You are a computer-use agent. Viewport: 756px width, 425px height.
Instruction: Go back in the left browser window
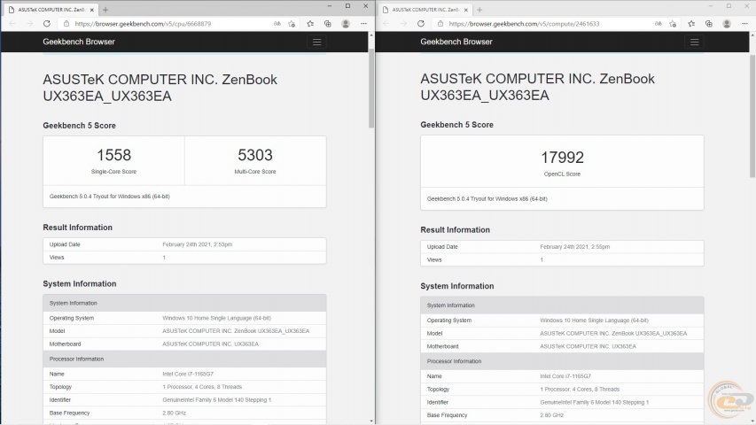pyautogui.click(x=12, y=24)
